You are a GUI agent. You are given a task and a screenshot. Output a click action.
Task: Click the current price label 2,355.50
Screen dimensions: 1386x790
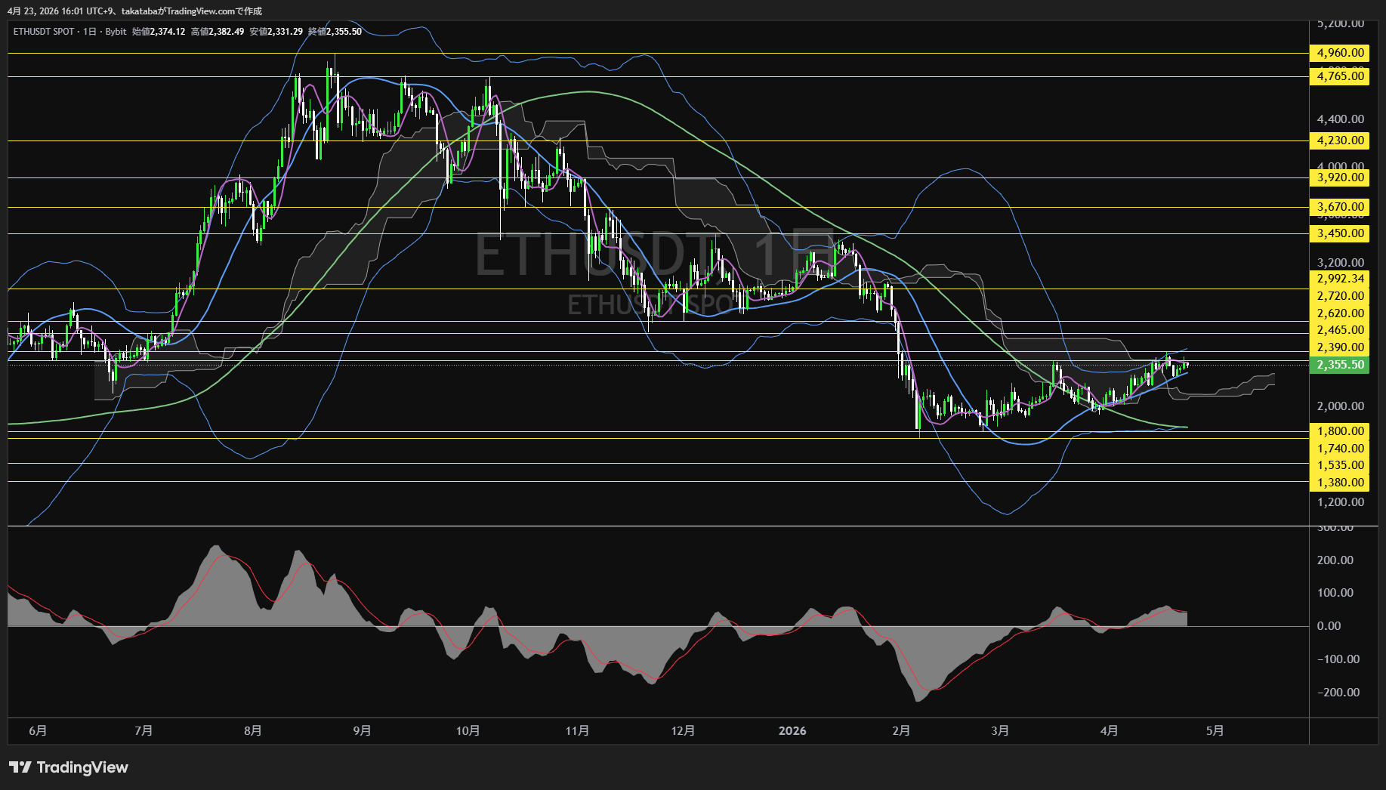point(1340,365)
